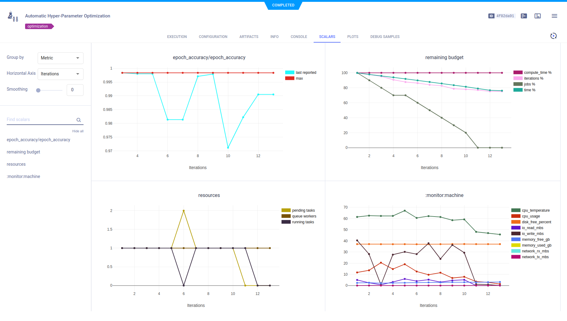Click the Find scalars search field
567x321 pixels.
45,120
